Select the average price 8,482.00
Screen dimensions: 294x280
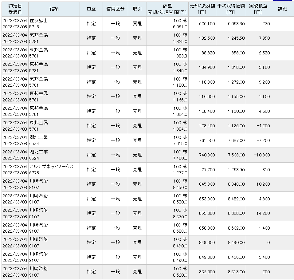[236, 199]
